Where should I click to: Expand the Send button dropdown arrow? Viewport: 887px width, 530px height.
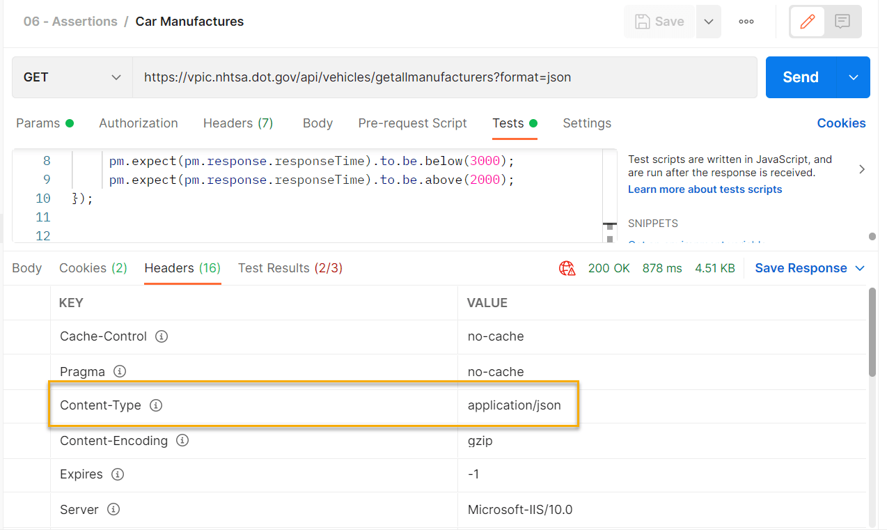tap(854, 77)
